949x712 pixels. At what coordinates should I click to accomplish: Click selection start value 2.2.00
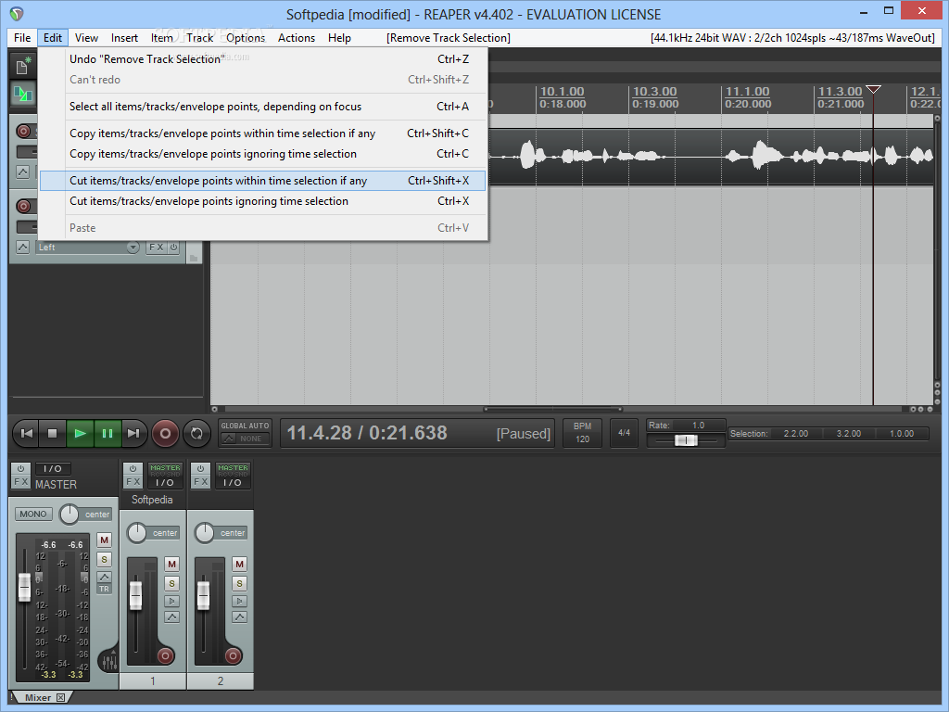click(795, 434)
